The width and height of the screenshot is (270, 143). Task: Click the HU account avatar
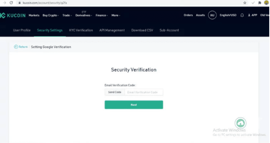[212, 15]
